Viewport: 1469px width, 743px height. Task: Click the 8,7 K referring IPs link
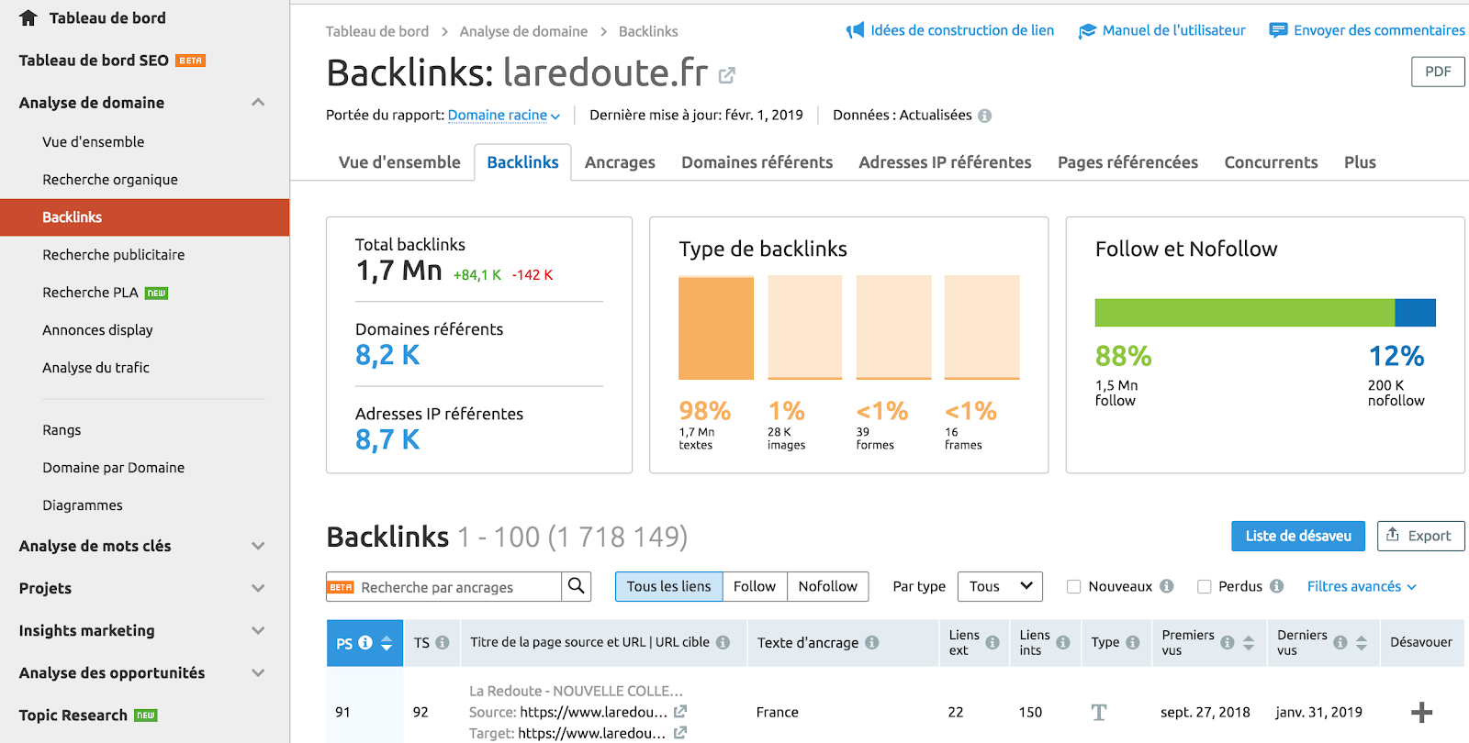coord(387,439)
